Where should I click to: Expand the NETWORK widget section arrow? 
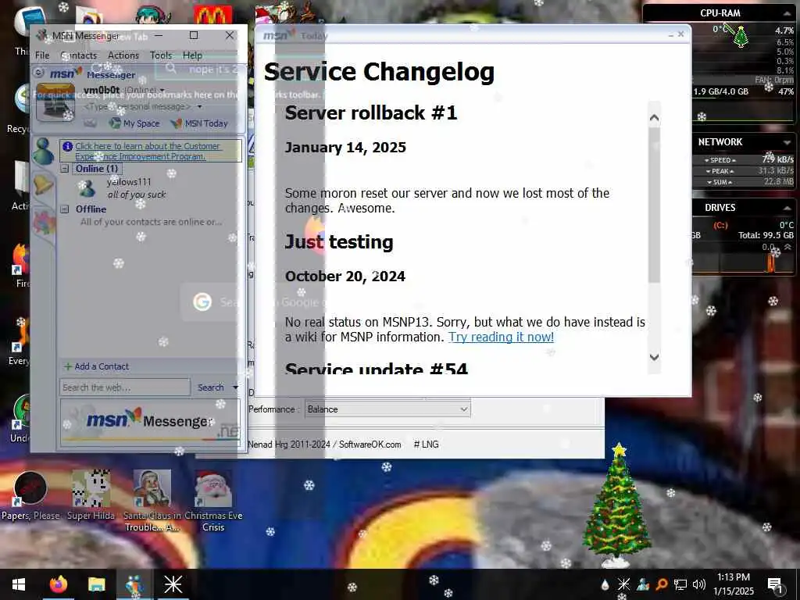[x=787, y=142]
